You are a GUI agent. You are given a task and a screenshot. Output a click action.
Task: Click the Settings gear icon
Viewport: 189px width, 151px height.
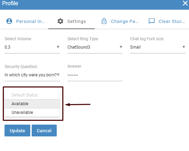click(60, 21)
